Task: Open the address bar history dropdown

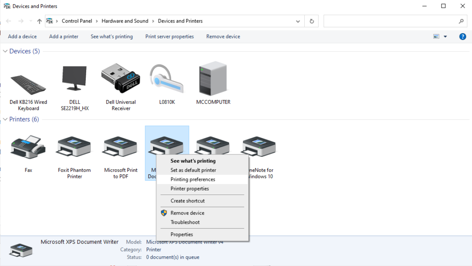Action: pyautogui.click(x=299, y=21)
